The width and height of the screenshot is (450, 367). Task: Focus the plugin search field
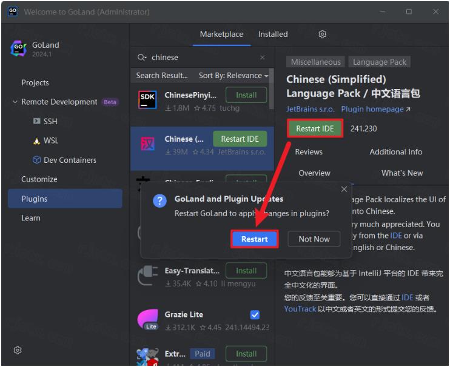(x=202, y=58)
